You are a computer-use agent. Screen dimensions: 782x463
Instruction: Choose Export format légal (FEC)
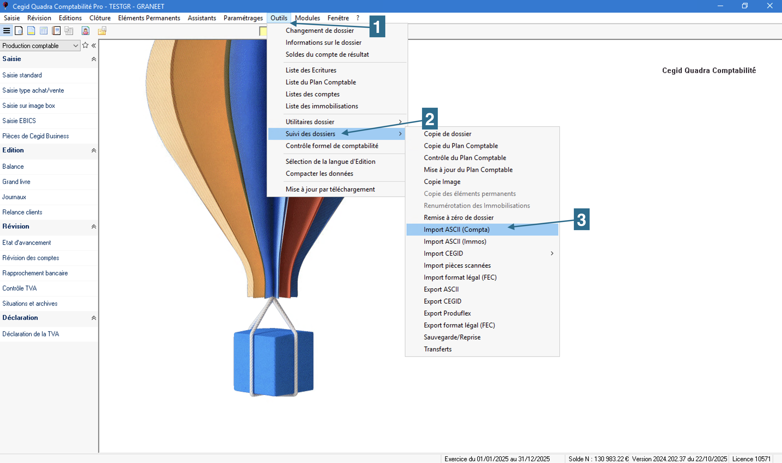coord(459,325)
